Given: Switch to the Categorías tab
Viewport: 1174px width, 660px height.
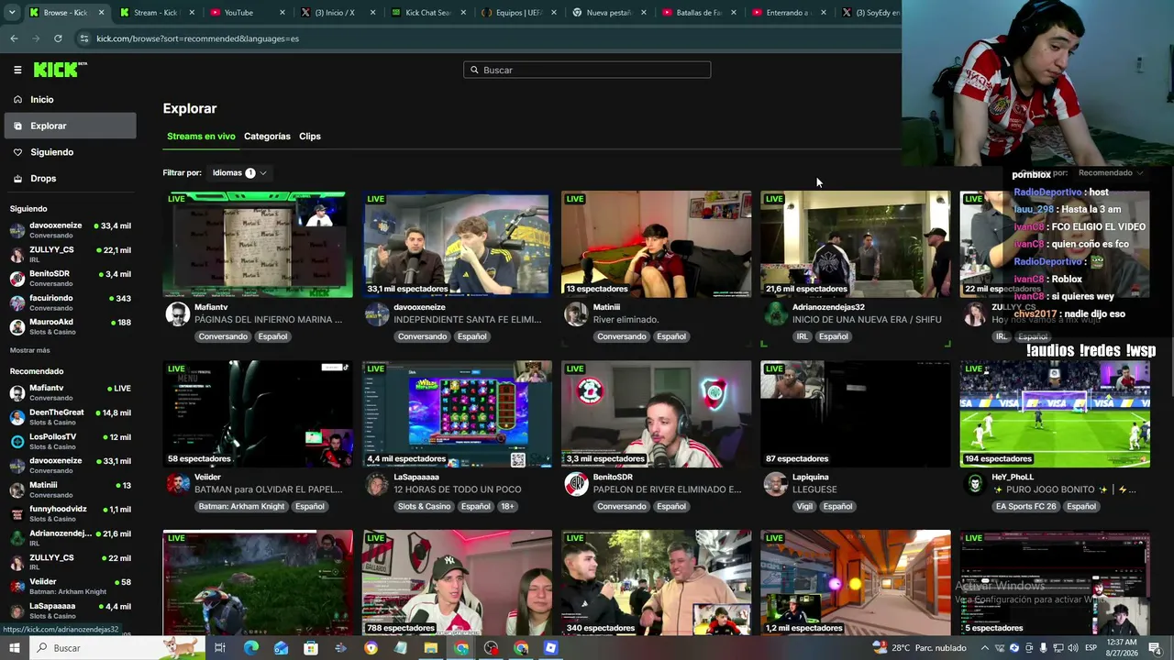Looking at the screenshot, I should click(x=267, y=137).
